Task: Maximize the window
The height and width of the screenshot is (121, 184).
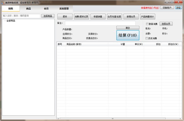Action: click(172, 2)
